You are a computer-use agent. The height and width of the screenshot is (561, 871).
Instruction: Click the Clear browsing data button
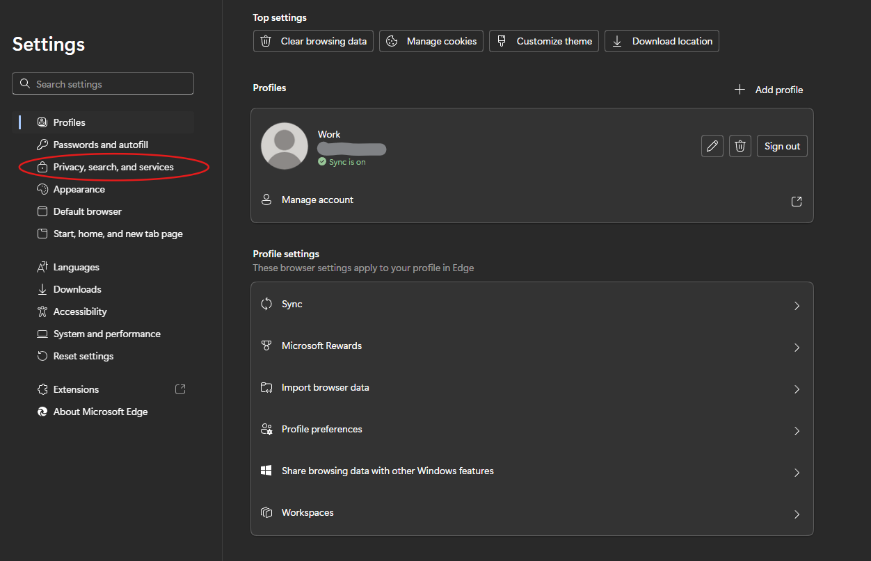(x=314, y=41)
